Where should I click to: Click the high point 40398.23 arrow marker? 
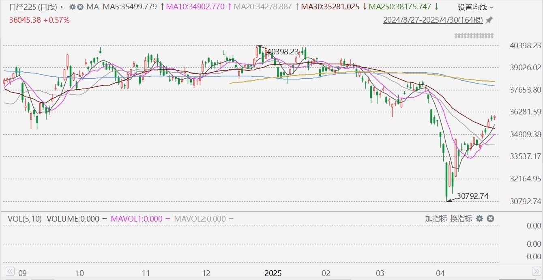click(260, 47)
